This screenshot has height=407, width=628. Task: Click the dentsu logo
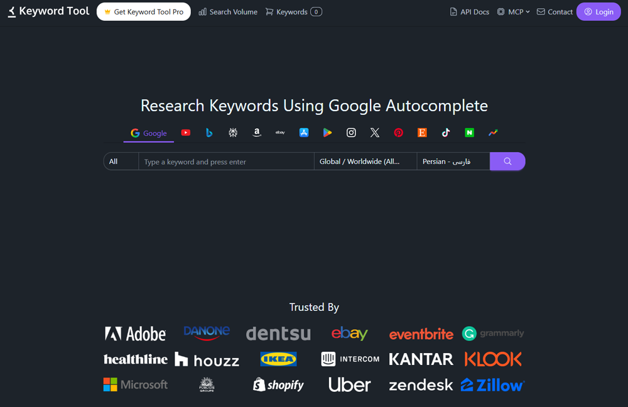click(x=278, y=334)
